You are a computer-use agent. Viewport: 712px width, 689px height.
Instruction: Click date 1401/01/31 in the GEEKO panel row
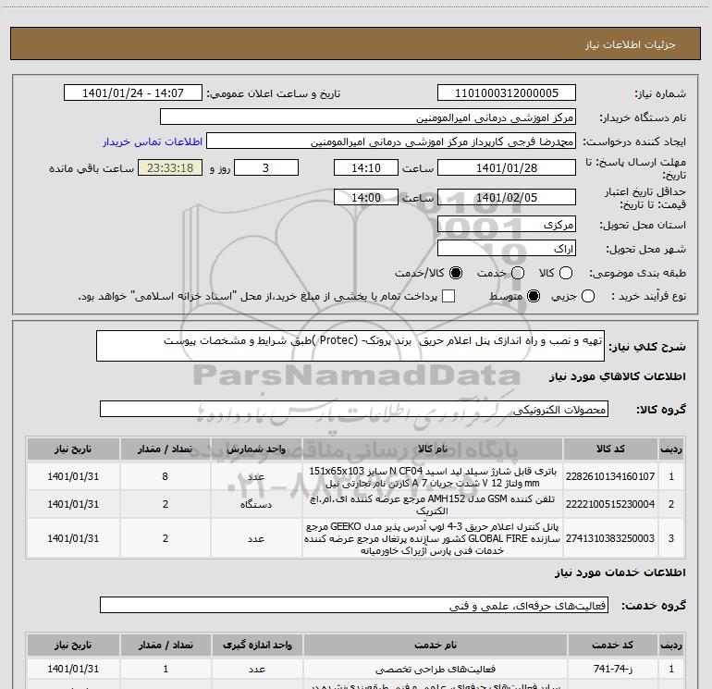(x=73, y=538)
